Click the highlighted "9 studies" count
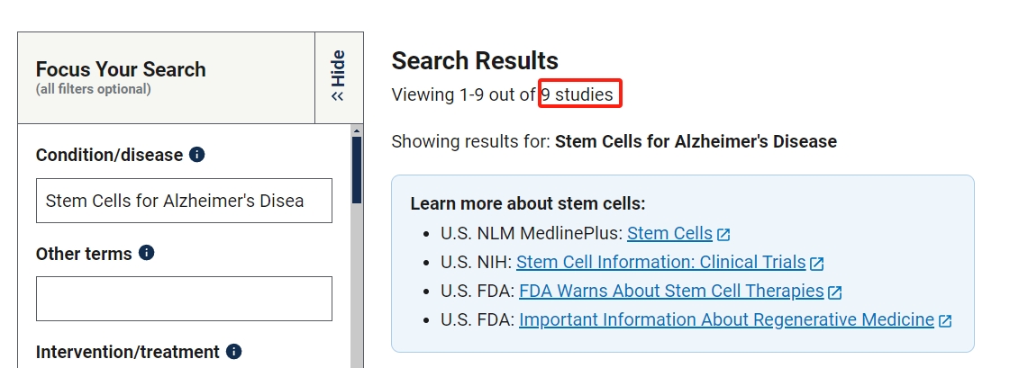The image size is (1028, 368). (x=580, y=94)
